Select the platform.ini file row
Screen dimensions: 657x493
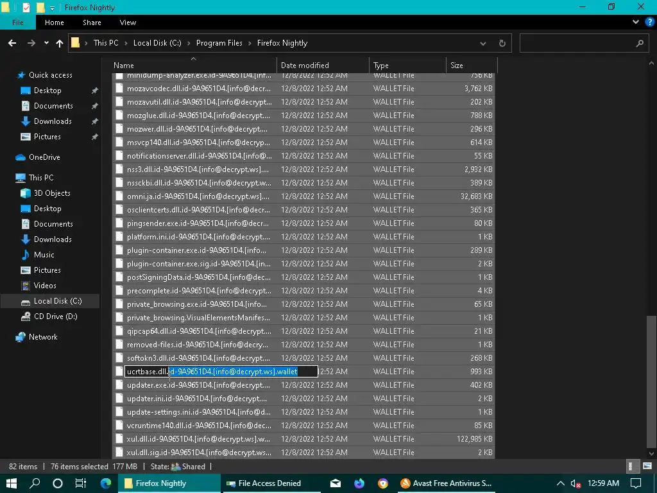coord(303,237)
